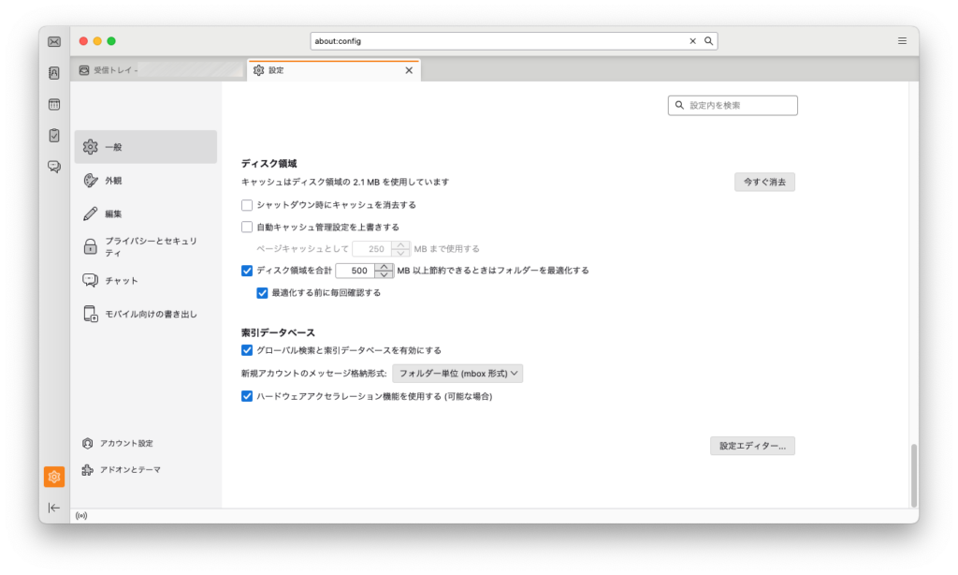This screenshot has height=575, width=958.
Task: Click the settings search field
Action: click(x=733, y=105)
